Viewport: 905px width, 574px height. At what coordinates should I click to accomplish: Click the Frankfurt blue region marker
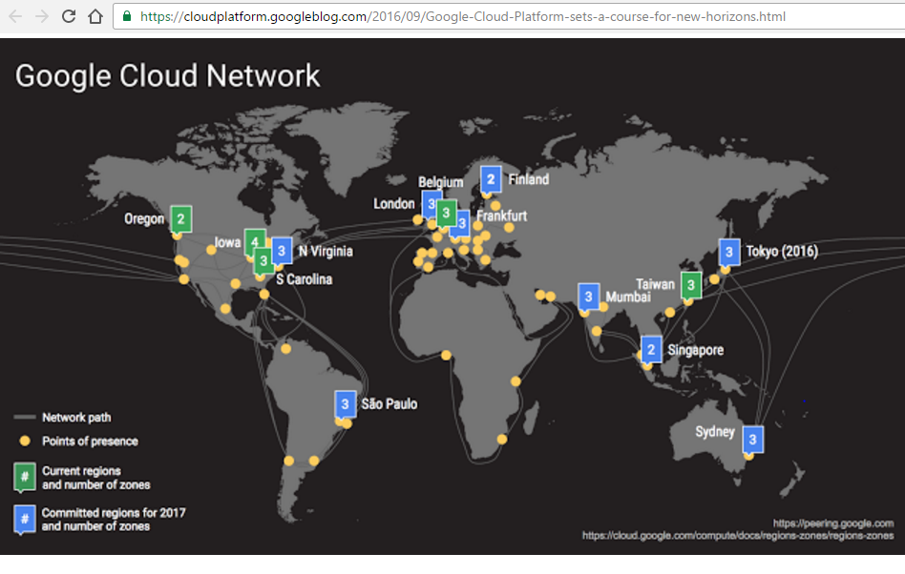tap(461, 224)
